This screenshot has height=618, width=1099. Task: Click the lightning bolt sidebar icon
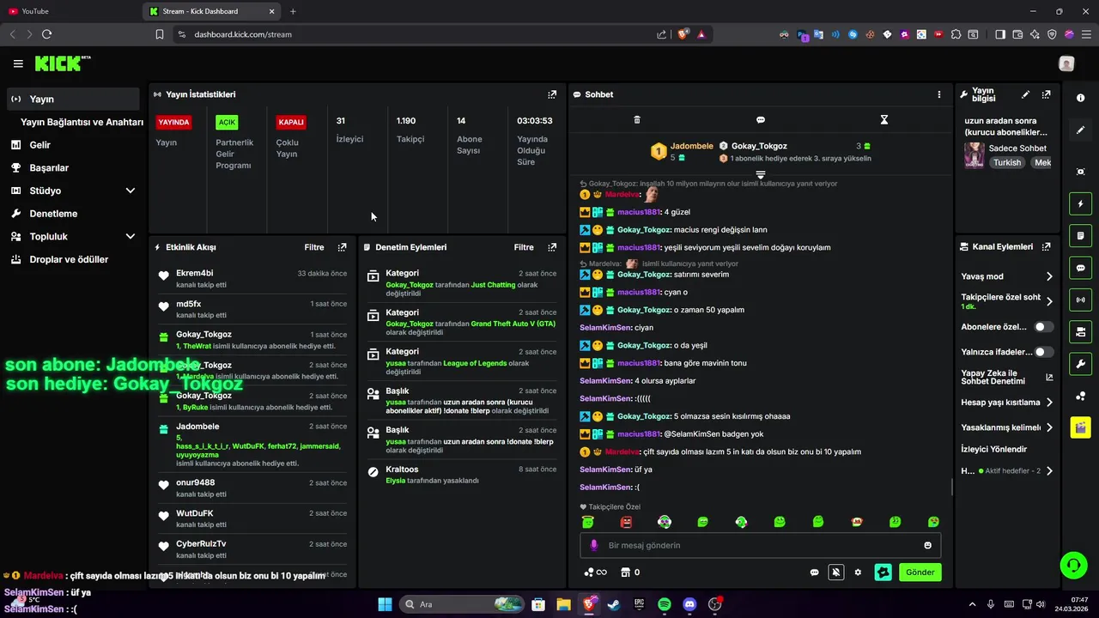pos(1080,204)
